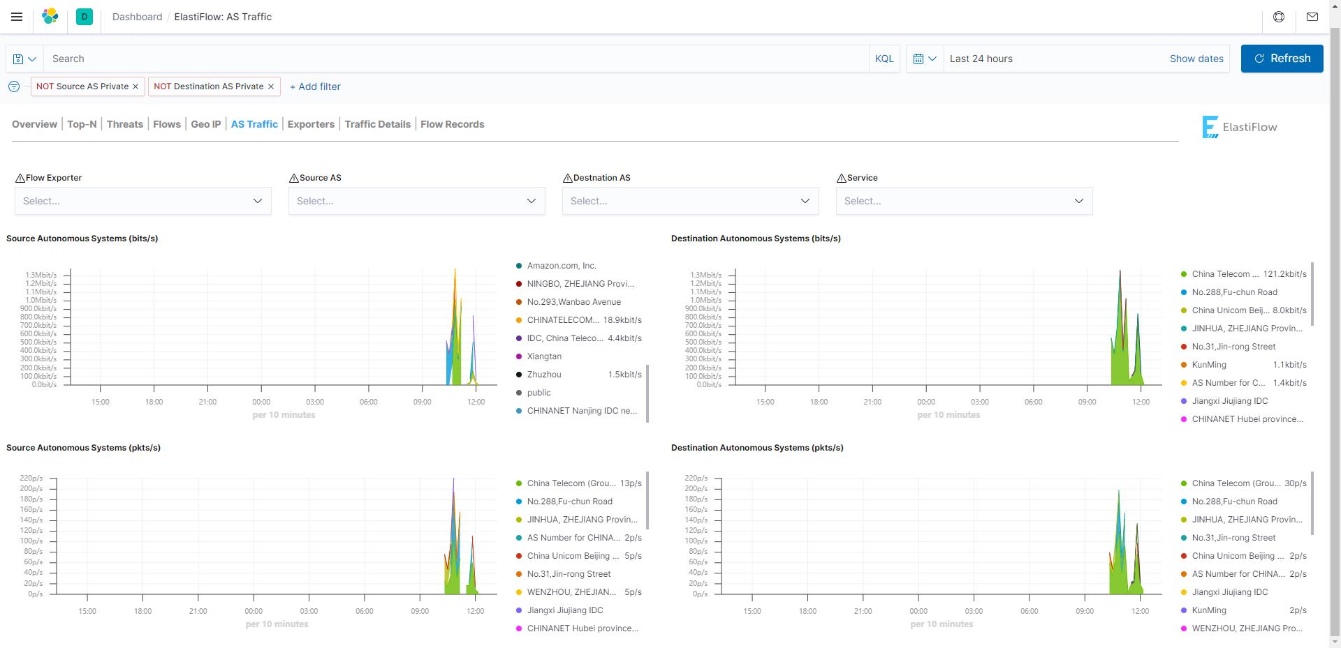Click CHINATELECOM 18.9kbit/s legend entry
This screenshot has height=648, width=1341.
pos(579,320)
